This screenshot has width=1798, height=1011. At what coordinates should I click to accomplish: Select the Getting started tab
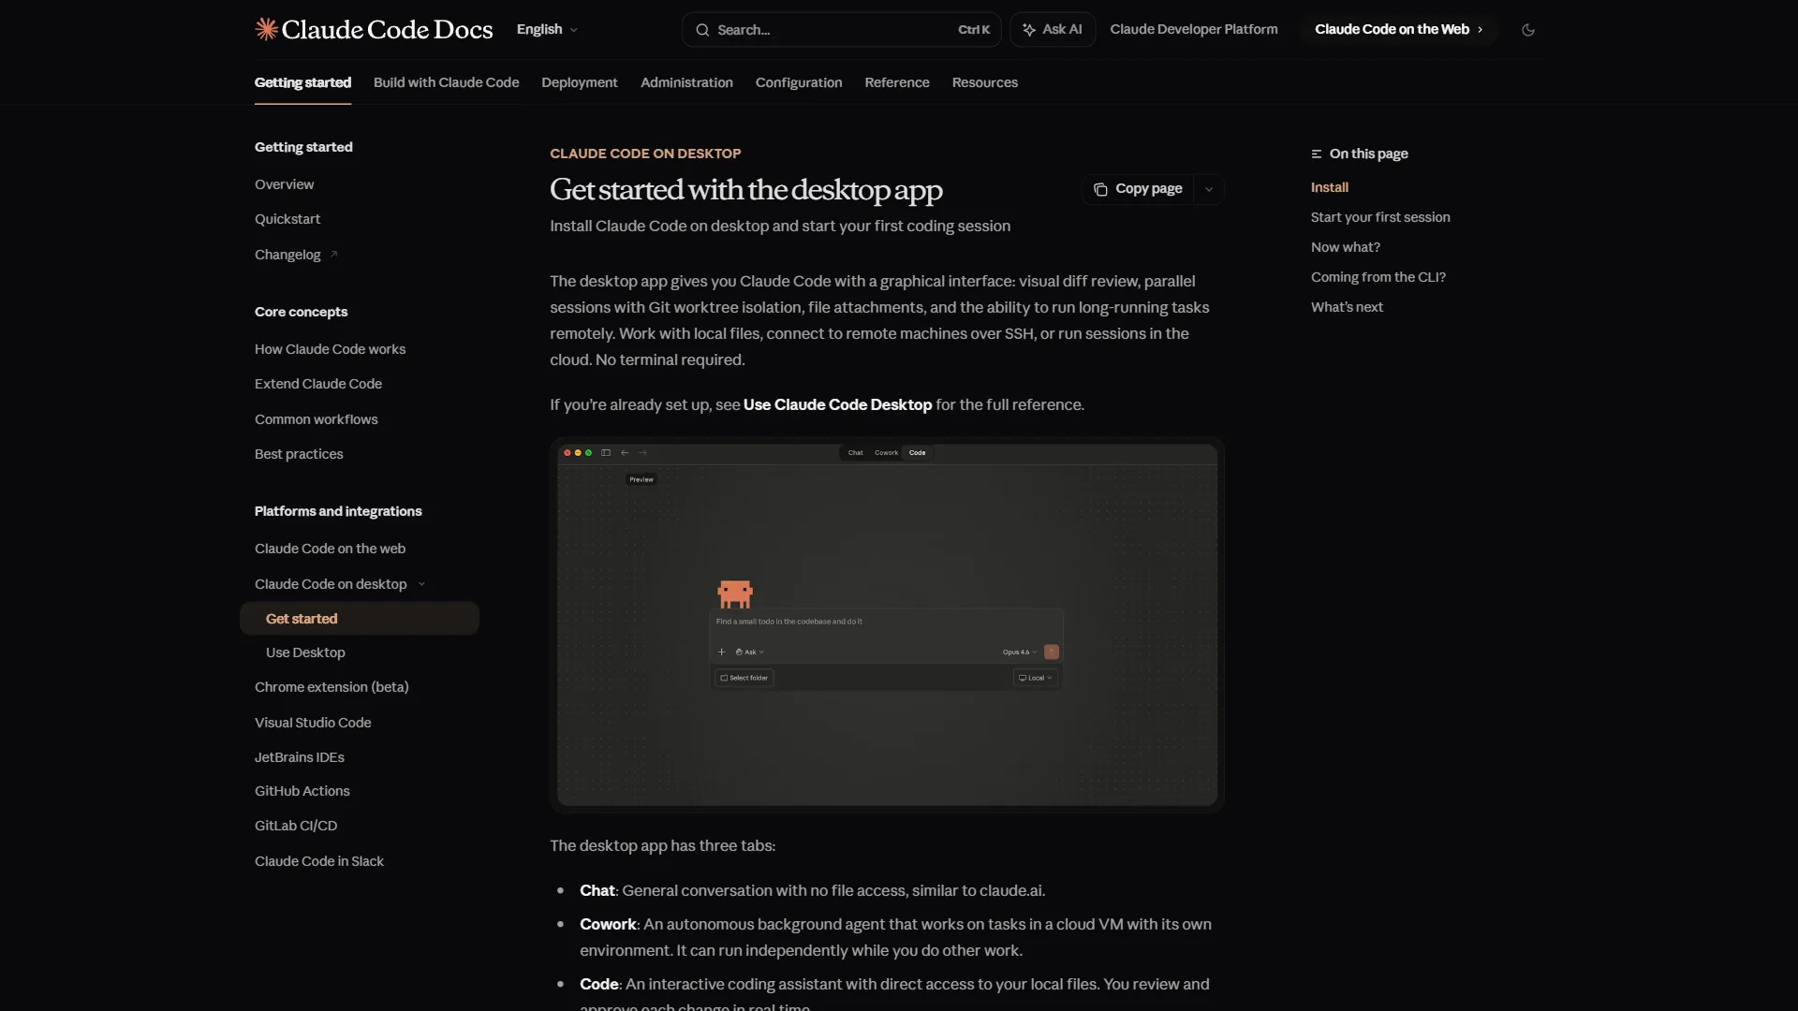302,82
